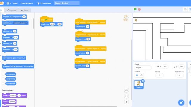
Task: Zoom out the code workspace
Action: click(127, 96)
